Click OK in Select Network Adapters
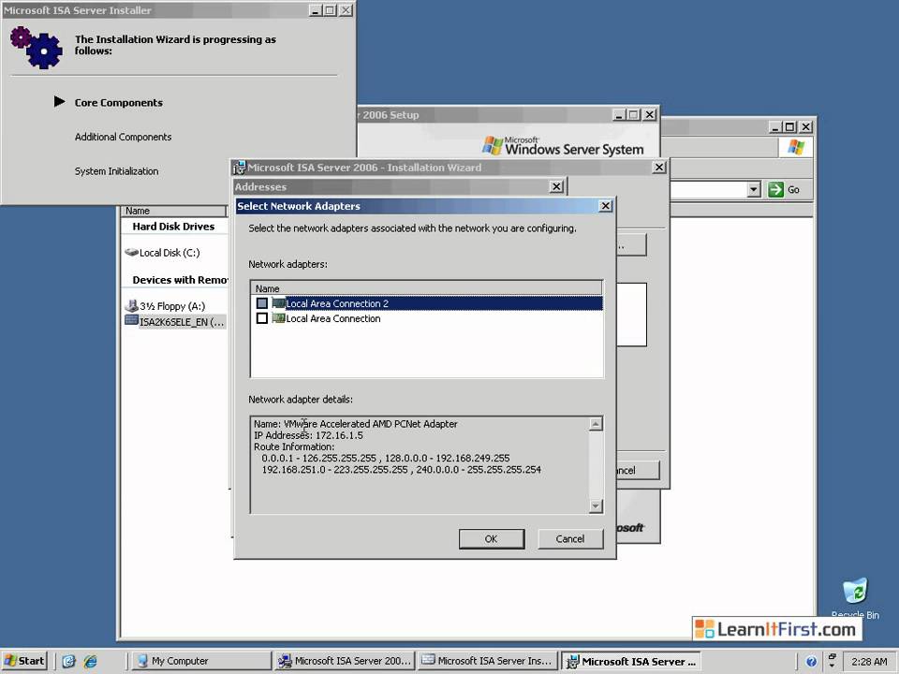Image resolution: width=899 pixels, height=674 pixels. pos(491,539)
